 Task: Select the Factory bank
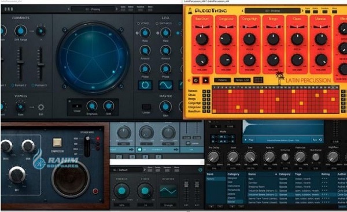[x=216, y=179]
